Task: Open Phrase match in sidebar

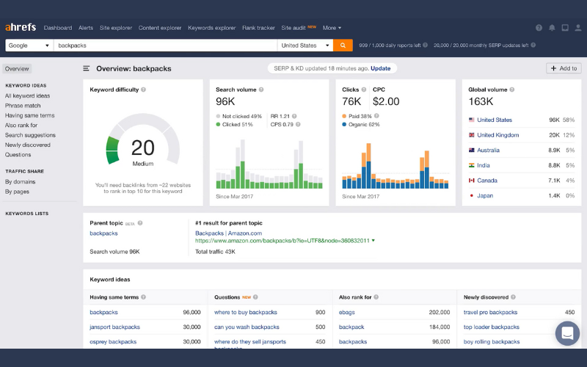Action: point(23,106)
